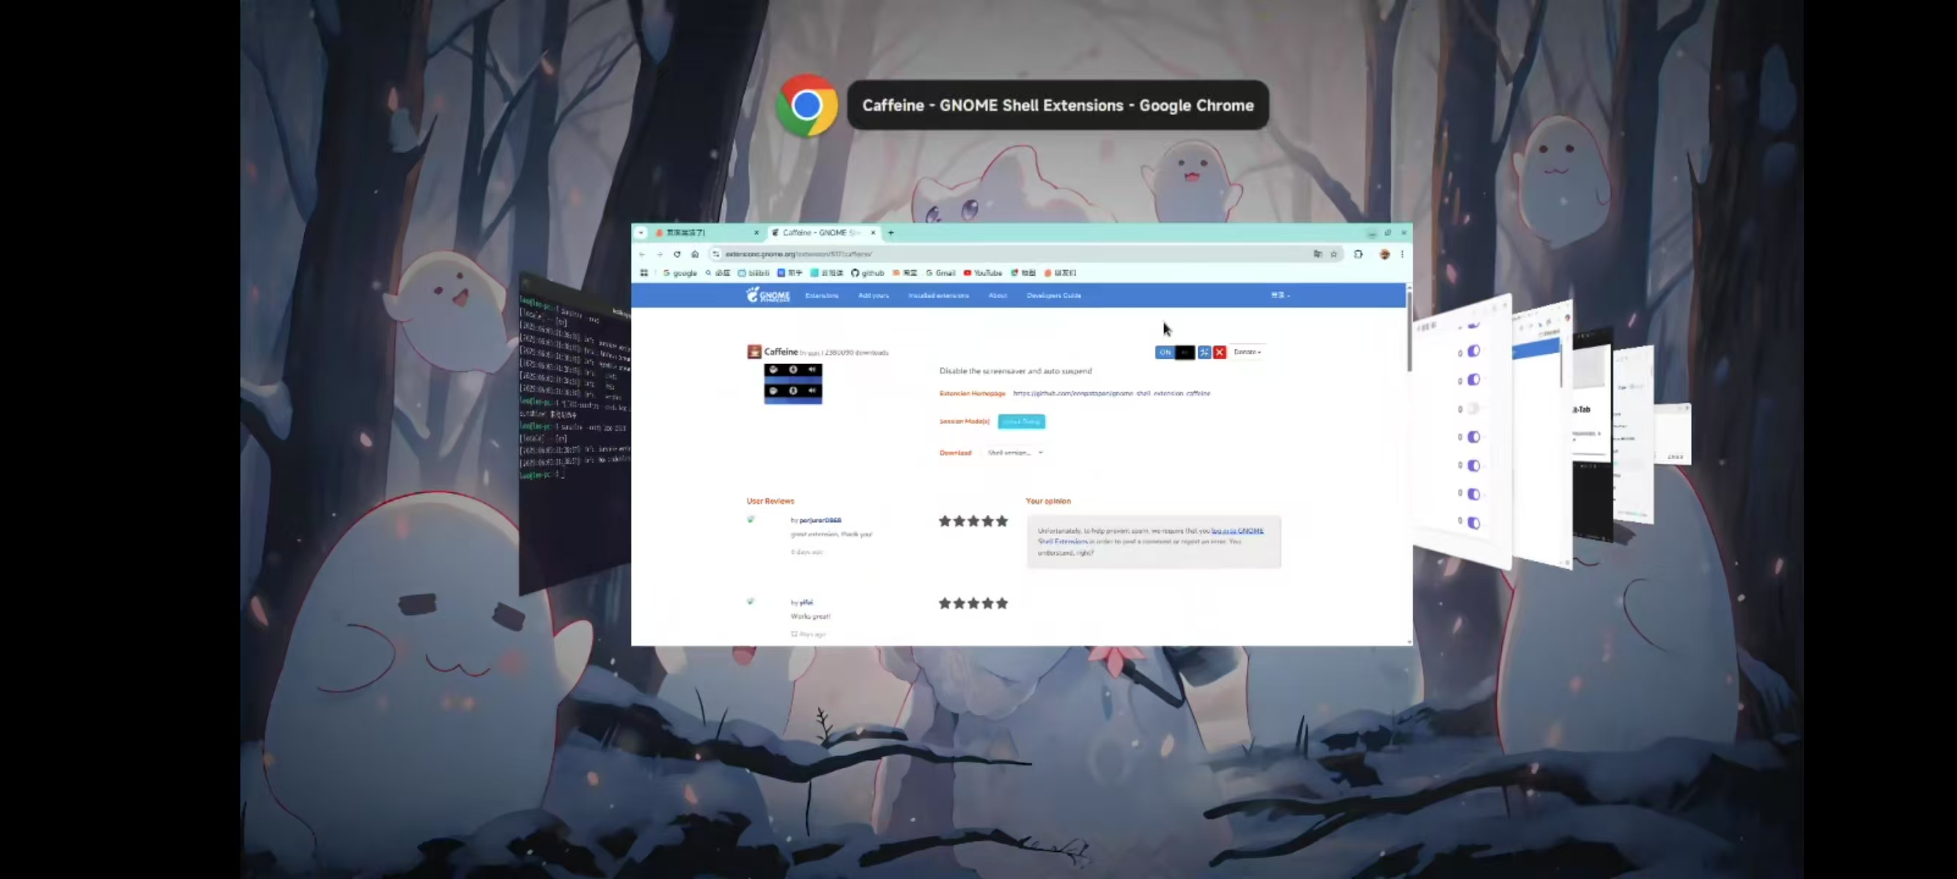Open Chrome three-dot menu

pyautogui.click(x=1402, y=254)
